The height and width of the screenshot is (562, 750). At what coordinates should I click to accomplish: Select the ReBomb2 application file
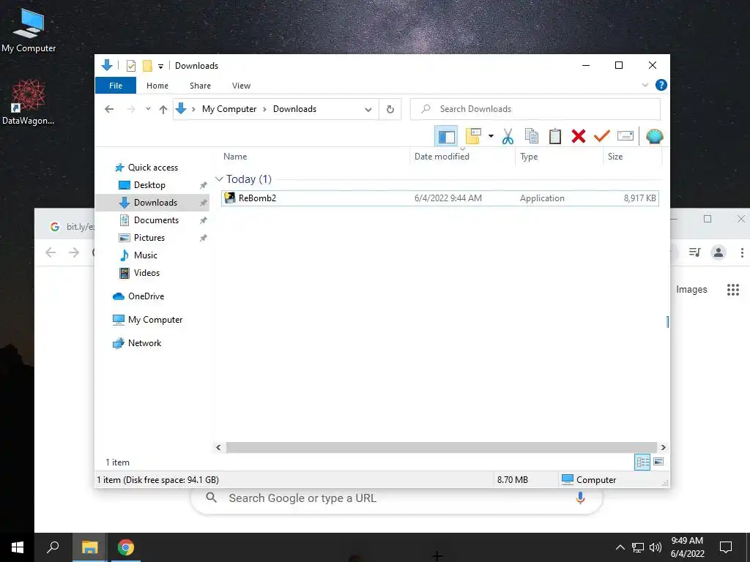[440, 198]
